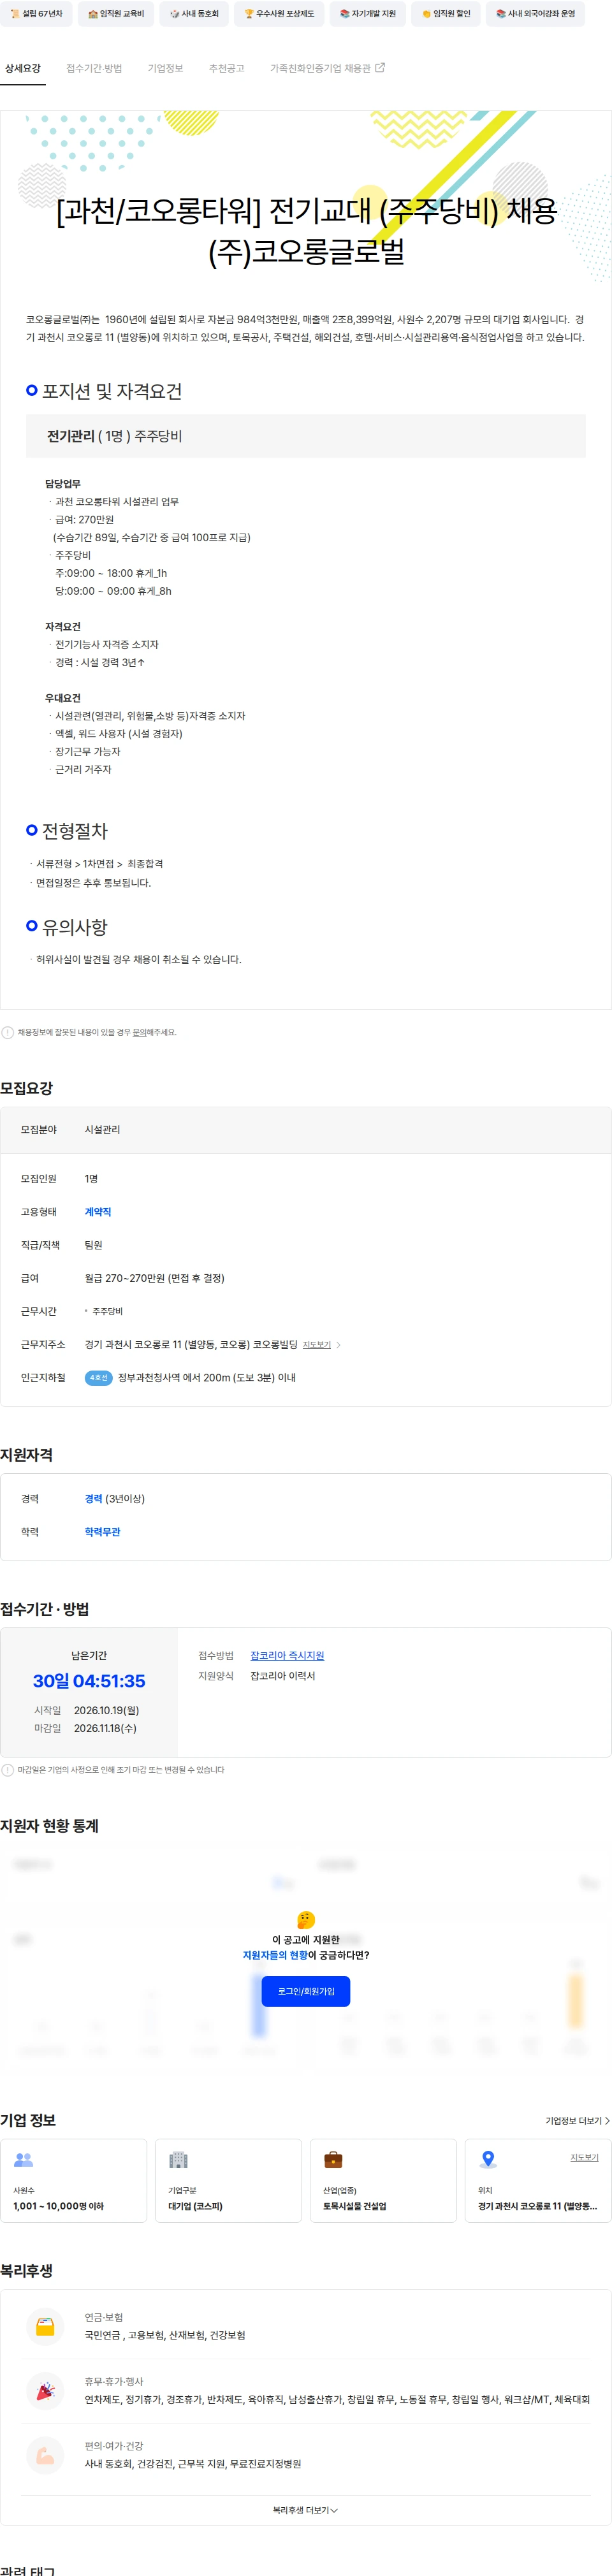Viewport: 612px width, 2576px height.
Task: Click the 1,001 ~ 10,000명 이하 text
Action: (58, 2206)
